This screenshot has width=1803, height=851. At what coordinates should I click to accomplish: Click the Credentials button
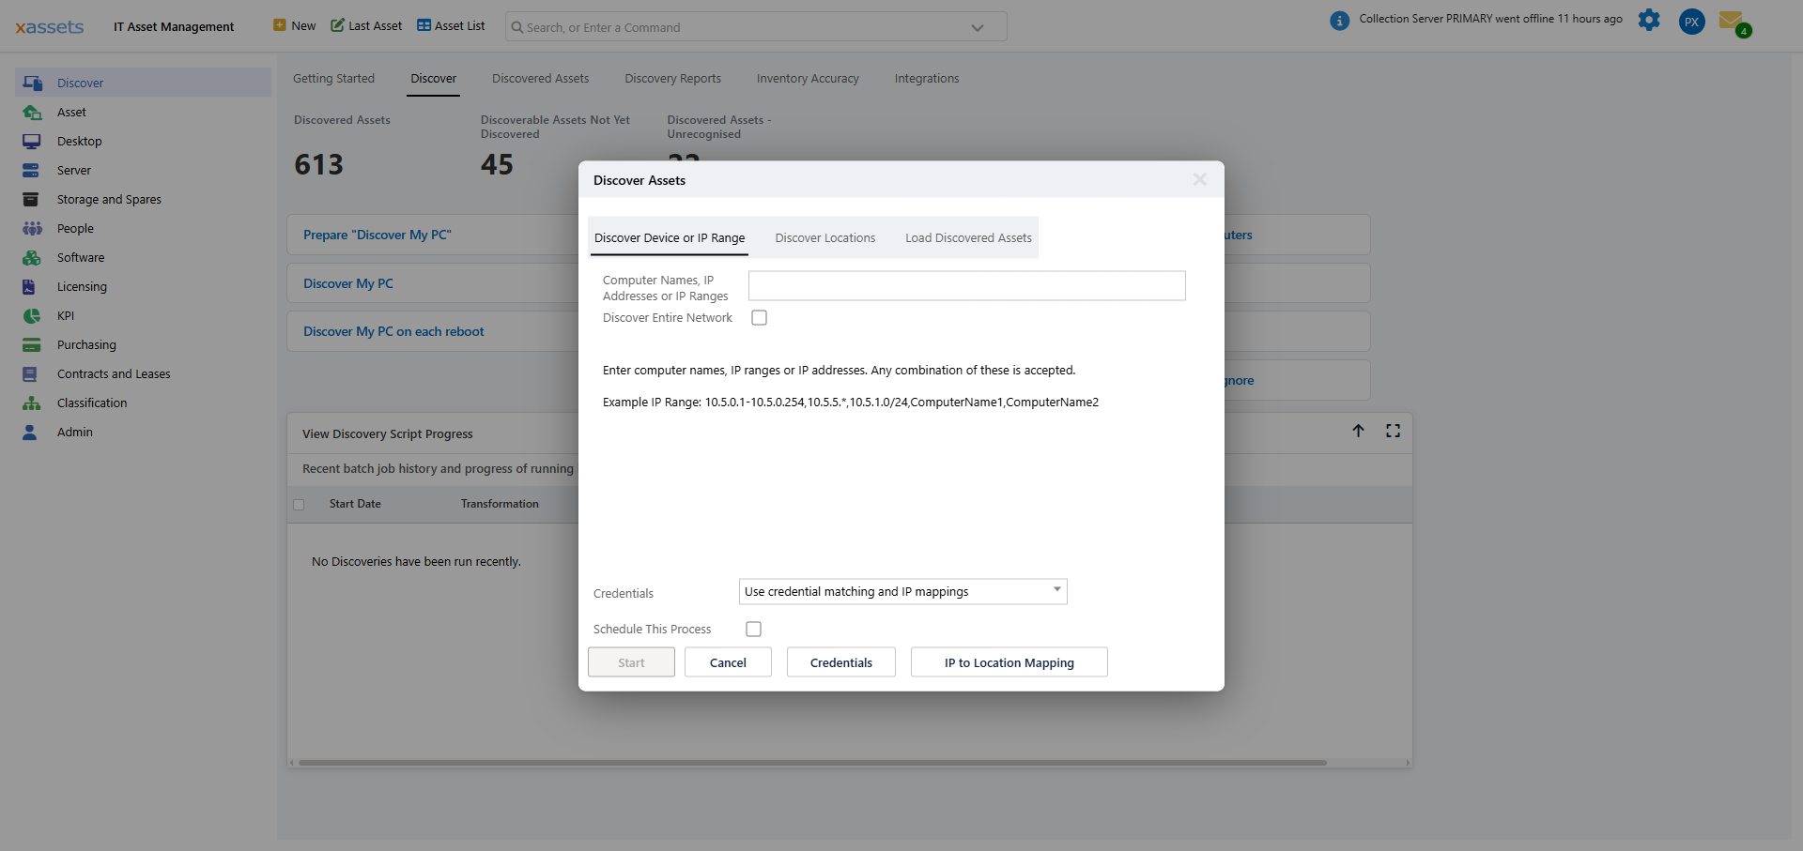[x=841, y=662]
